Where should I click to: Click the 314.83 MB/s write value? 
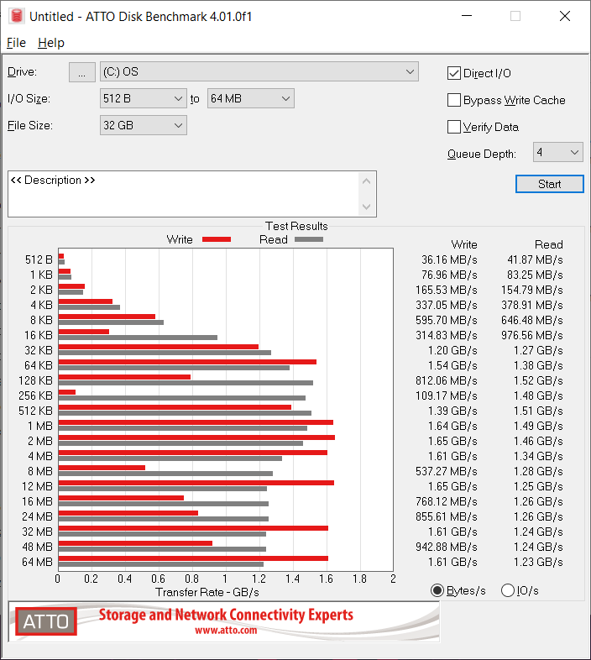pyautogui.click(x=447, y=336)
